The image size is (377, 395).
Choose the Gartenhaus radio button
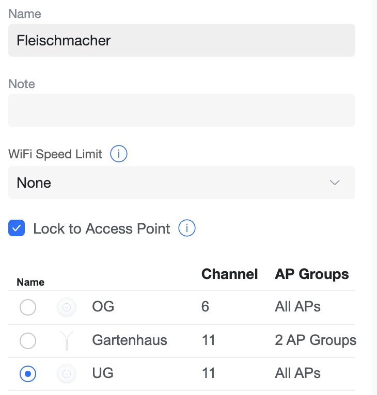28,340
